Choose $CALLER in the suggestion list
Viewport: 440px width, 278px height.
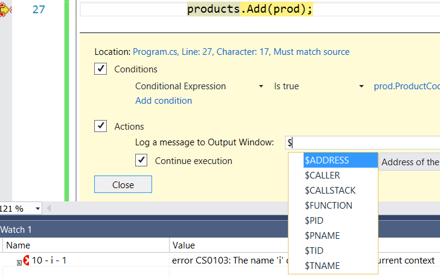click(x=322, y=175)
